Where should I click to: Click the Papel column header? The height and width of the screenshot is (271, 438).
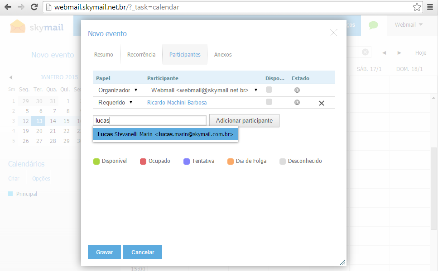click(103, 78)
